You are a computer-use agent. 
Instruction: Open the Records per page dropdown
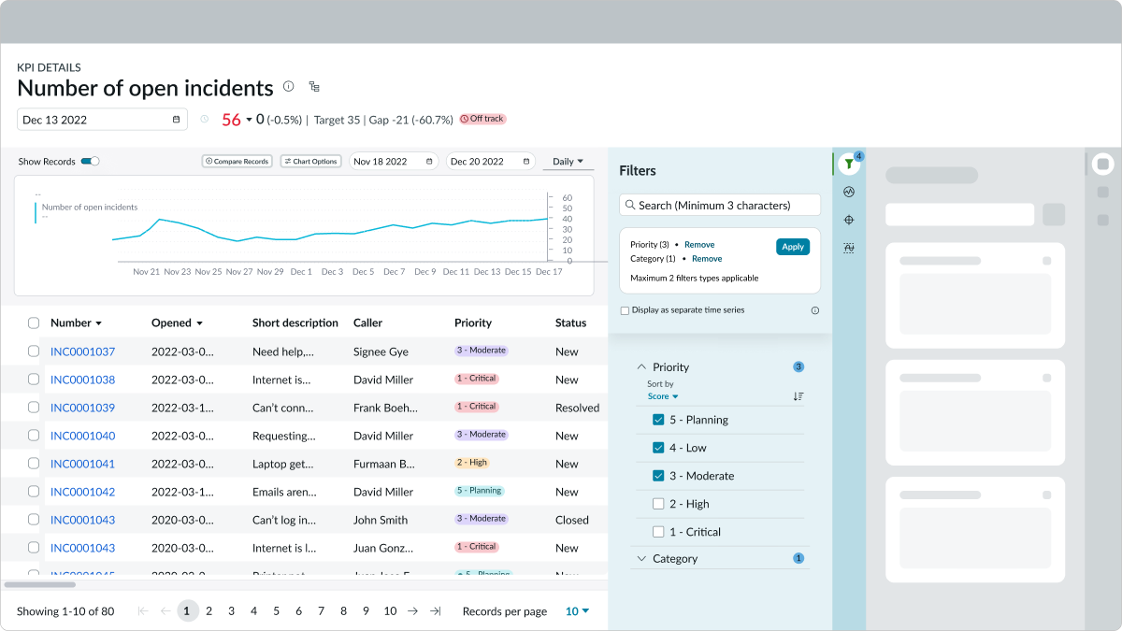pyautogui.click(x=577, y=611)
